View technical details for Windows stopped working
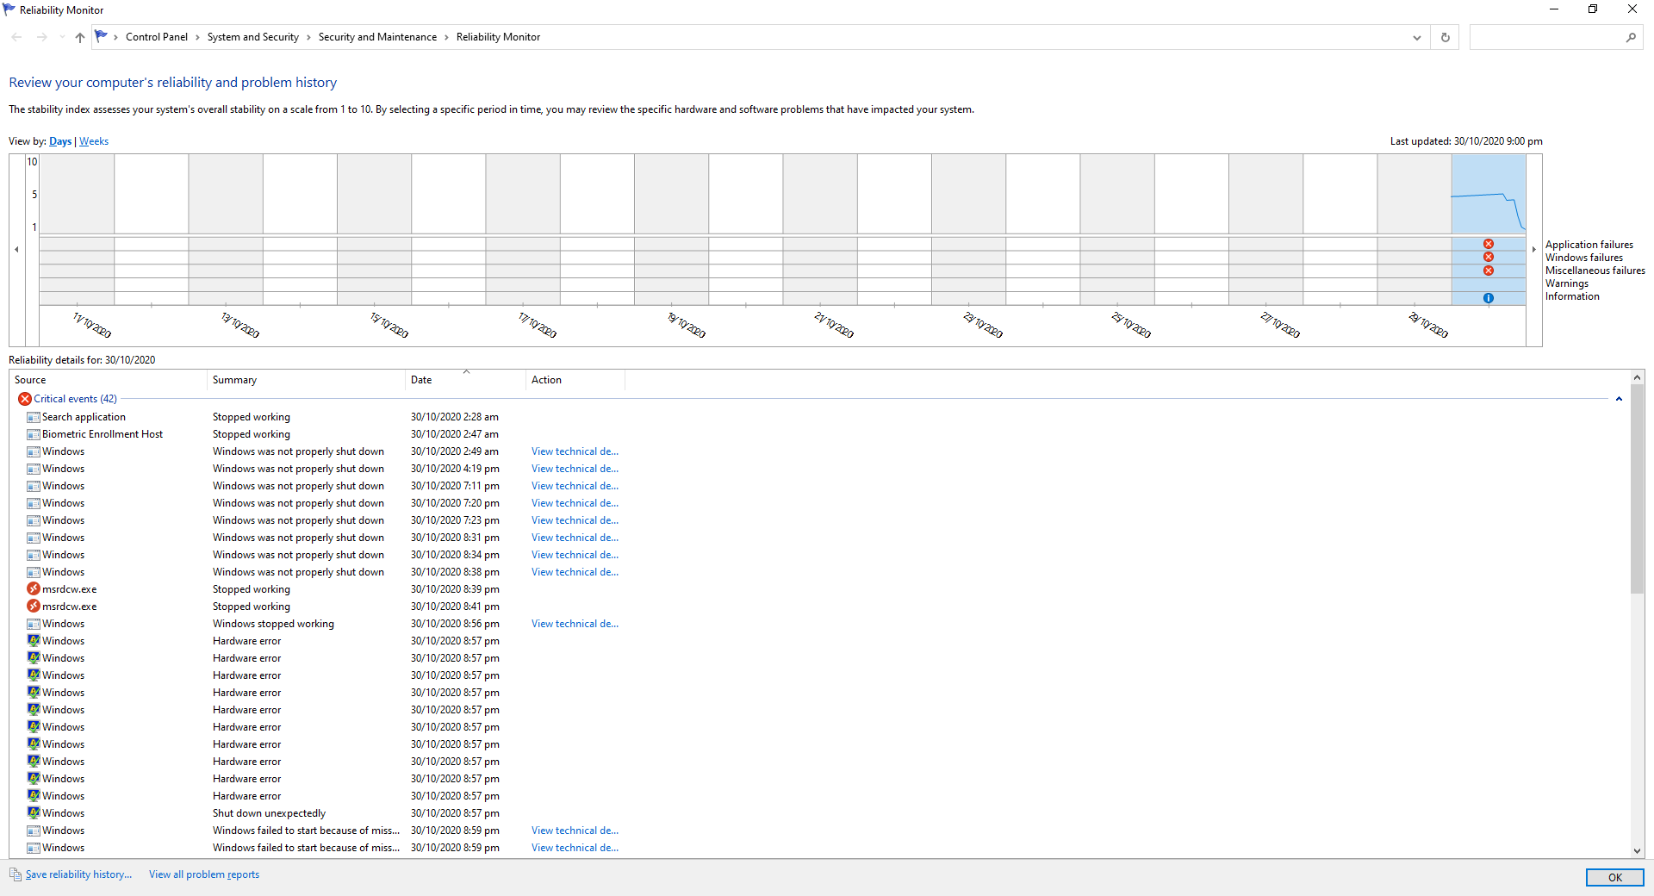1654x896 pixels. [575, 624]
